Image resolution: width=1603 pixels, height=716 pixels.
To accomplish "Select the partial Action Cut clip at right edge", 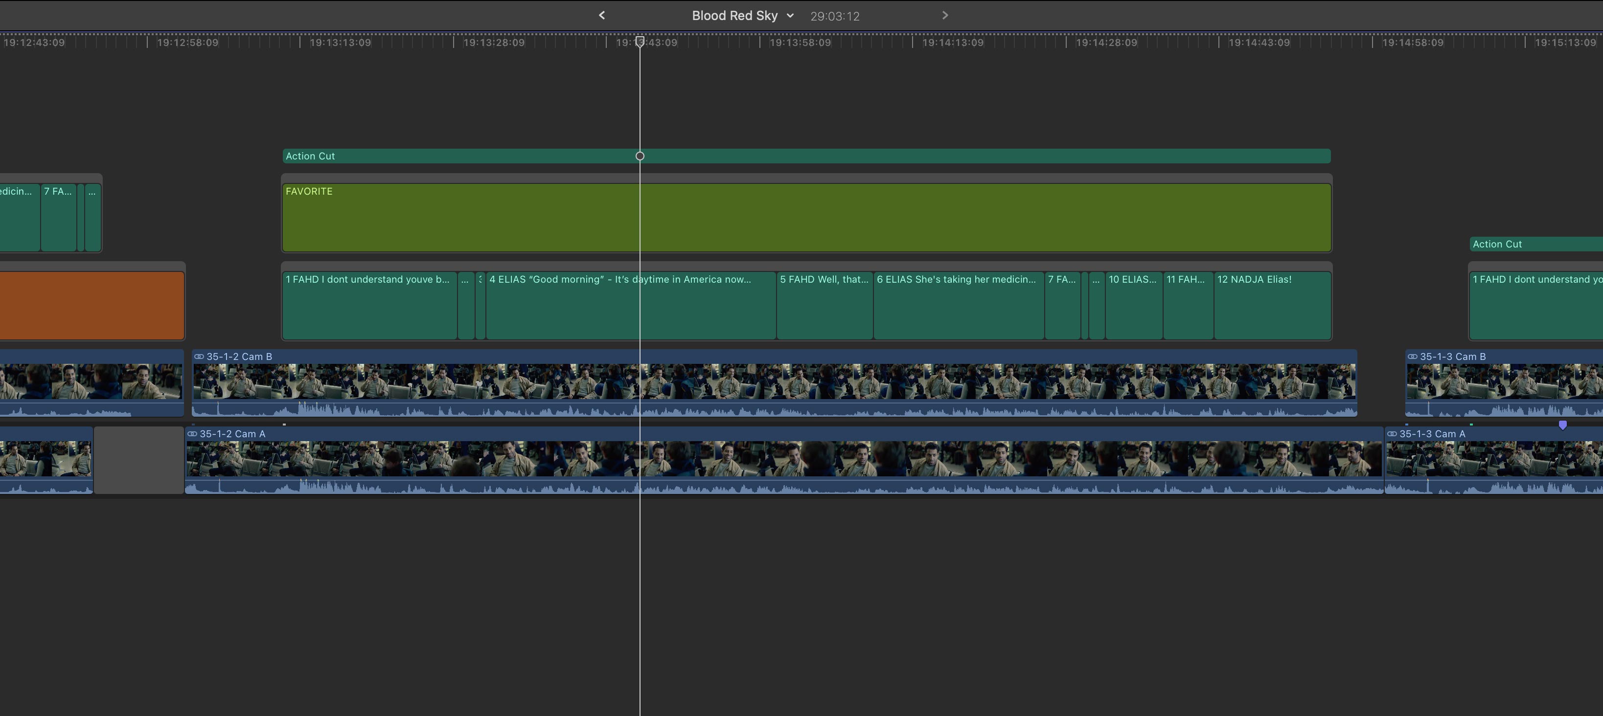I will point(1536,244).
